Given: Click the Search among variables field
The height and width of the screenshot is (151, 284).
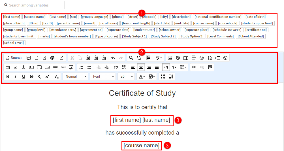Looking at the screenshot, I should coord(33,5).
